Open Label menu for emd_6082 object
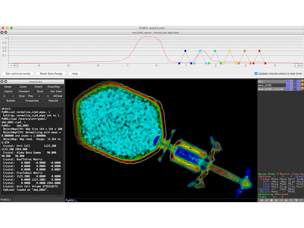Viewport: 304px width, 228px height. [298, 85]
